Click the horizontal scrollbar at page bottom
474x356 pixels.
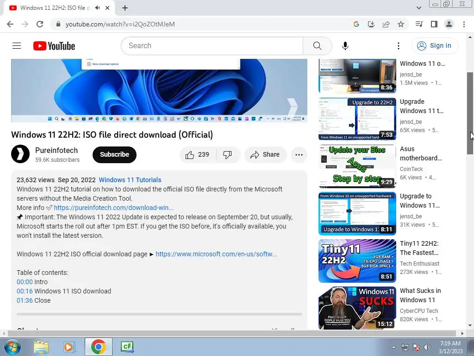coord(231,333)
